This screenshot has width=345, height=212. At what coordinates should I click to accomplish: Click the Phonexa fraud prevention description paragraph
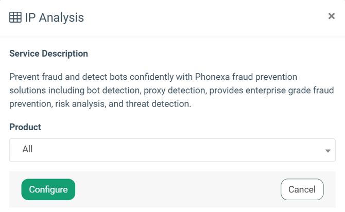[x=154, y=91]
